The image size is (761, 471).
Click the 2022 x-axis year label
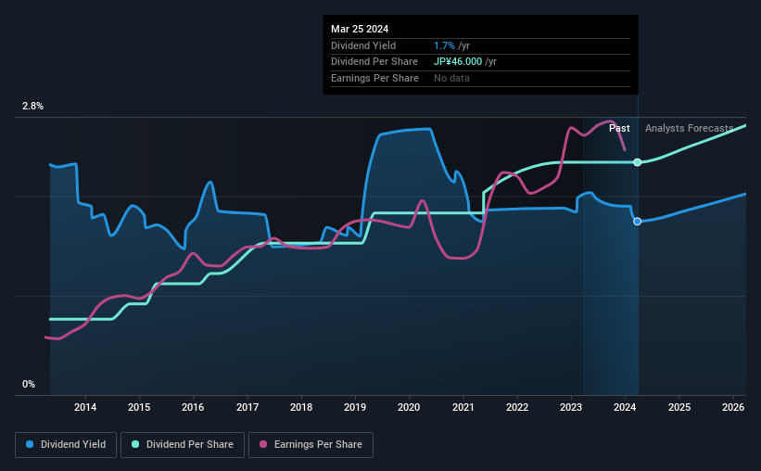click(x=517, y=407)
